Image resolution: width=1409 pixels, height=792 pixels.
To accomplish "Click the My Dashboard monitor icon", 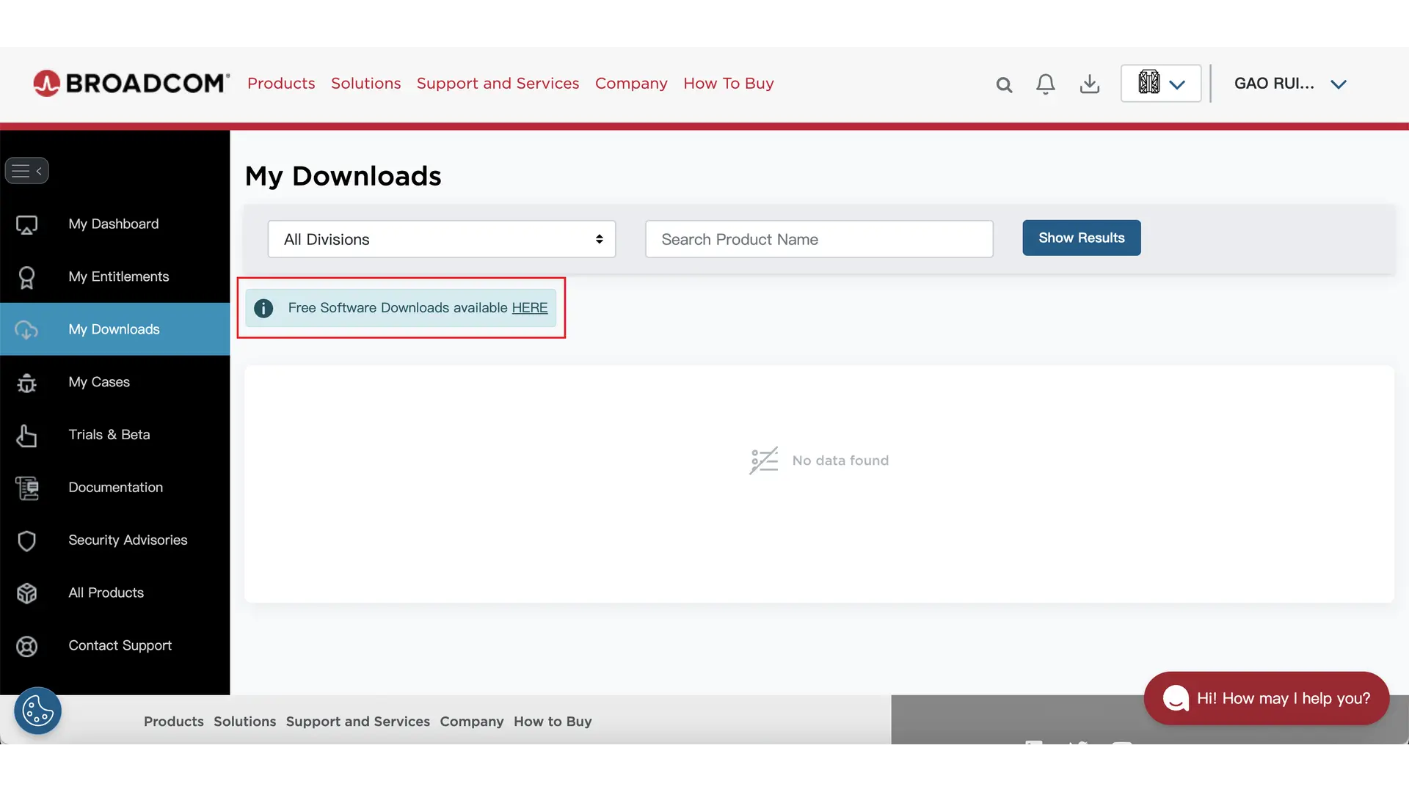I will [x=27, y=224].
